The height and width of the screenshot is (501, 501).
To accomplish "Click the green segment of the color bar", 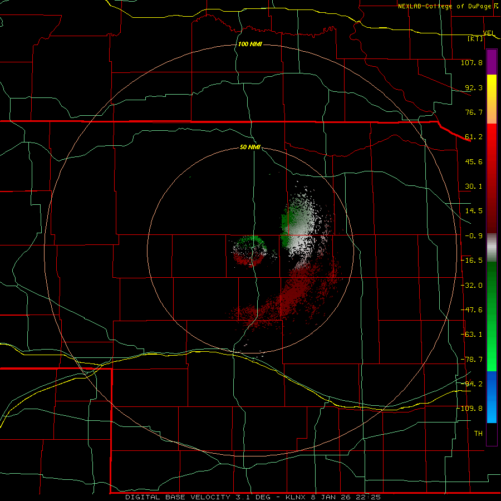I will tap(492, 316).
